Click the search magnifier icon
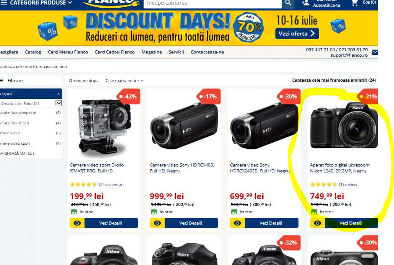The image size is (394, 265). [288, 3]
